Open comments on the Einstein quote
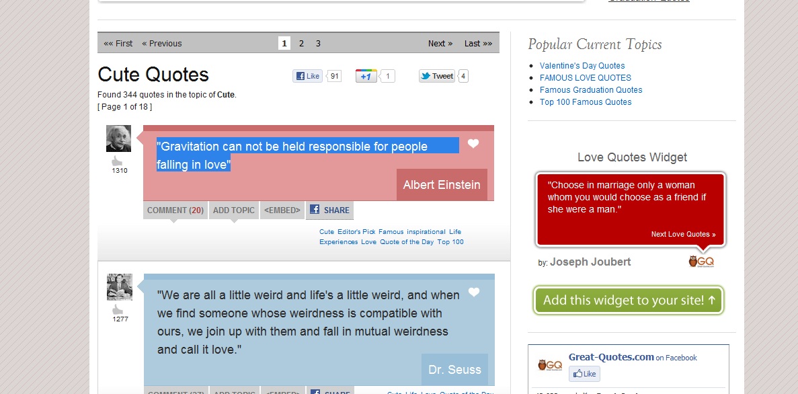798x394 pixels. click(x=175, y=210)
